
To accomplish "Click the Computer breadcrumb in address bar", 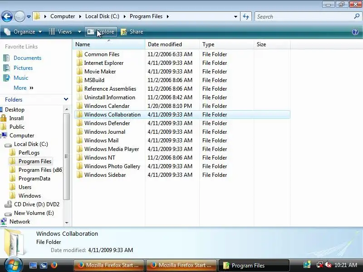I will tap(63, 16).
